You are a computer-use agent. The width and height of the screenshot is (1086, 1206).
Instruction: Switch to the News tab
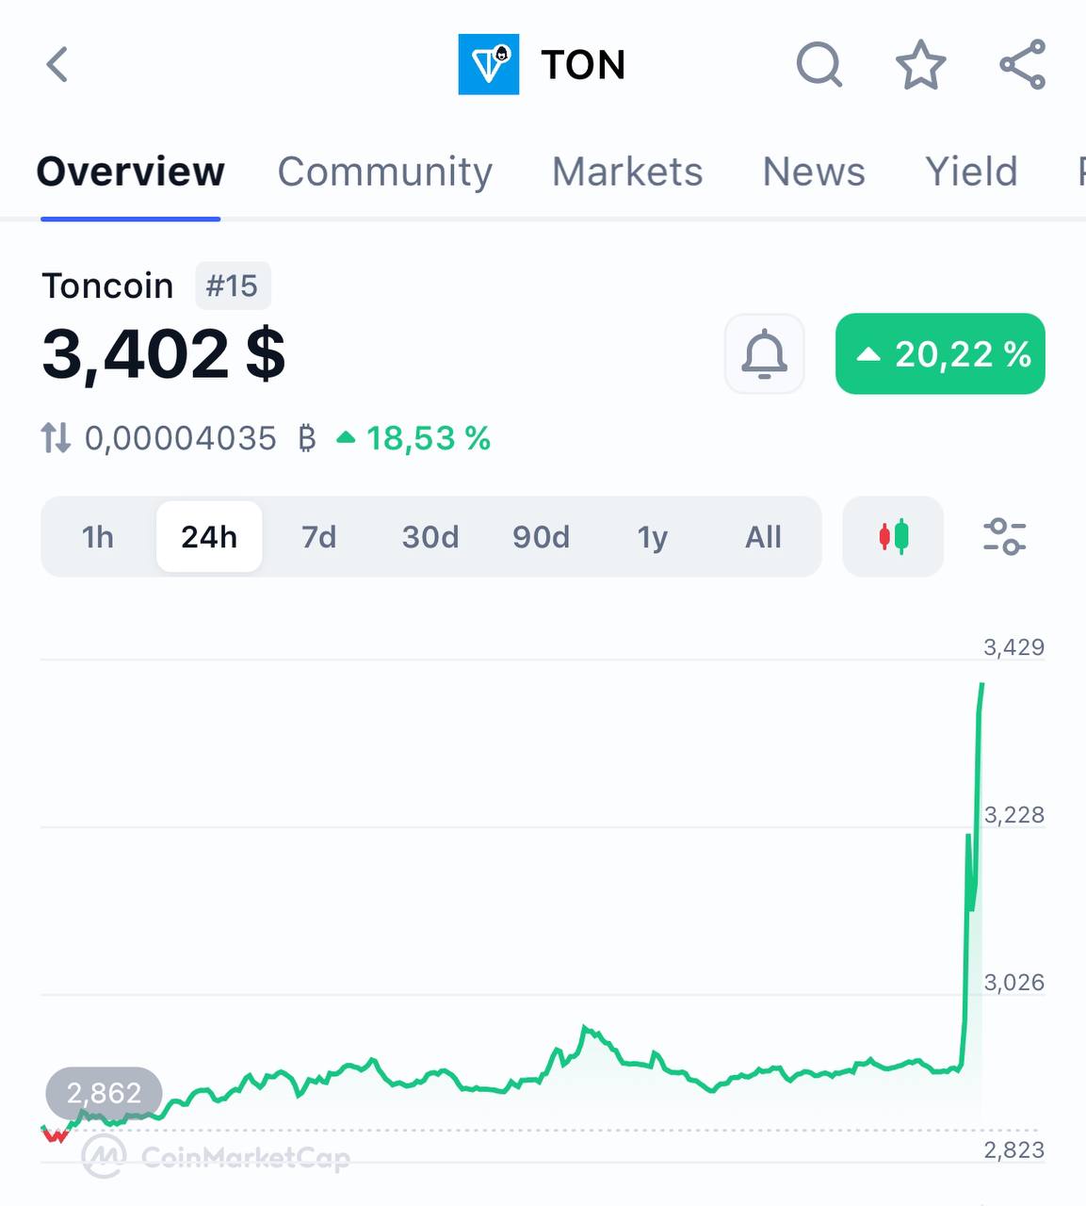point(814,171)
